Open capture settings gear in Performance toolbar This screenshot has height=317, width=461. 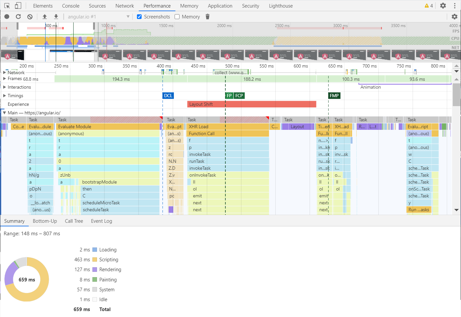454,16
